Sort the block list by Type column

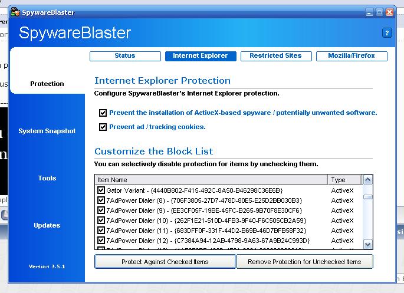click(x=344, y=180)
